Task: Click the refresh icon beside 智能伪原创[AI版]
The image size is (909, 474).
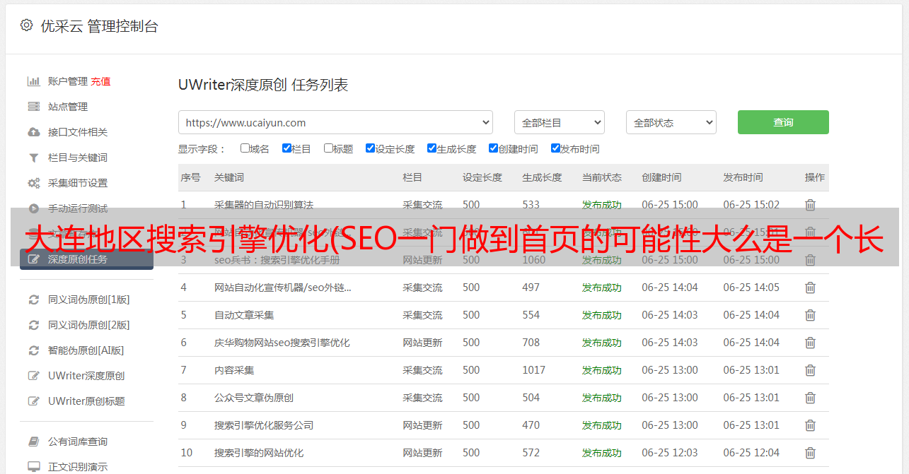Action: point(33,350)
